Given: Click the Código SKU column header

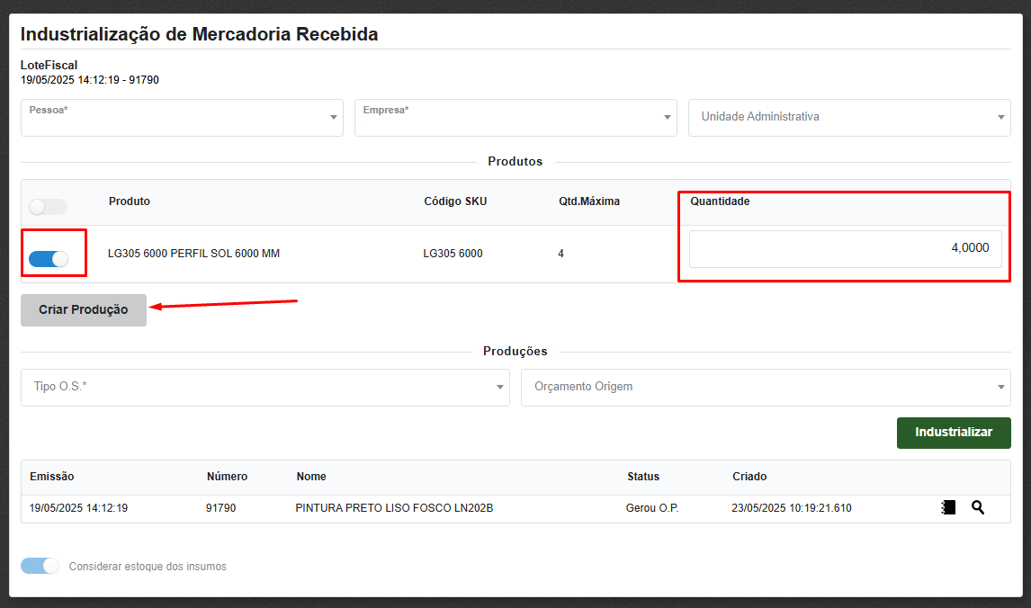Looking at the screenshot, I should [x=455, y=201].
